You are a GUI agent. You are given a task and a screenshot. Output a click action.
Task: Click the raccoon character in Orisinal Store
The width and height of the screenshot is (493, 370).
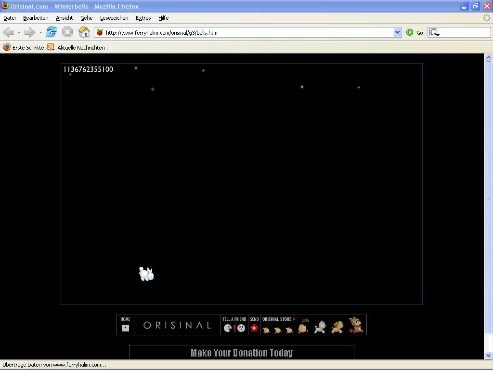(x=355, y=325)
